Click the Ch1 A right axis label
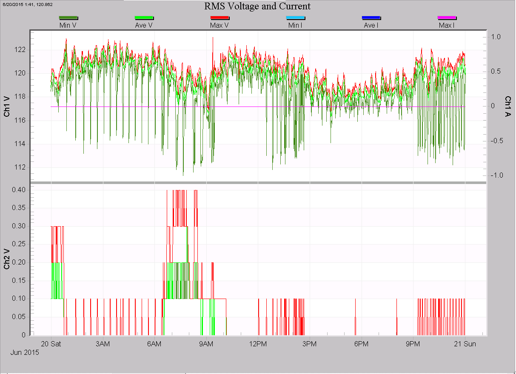The height and width of the screenshot is (374, 516). 507,106
